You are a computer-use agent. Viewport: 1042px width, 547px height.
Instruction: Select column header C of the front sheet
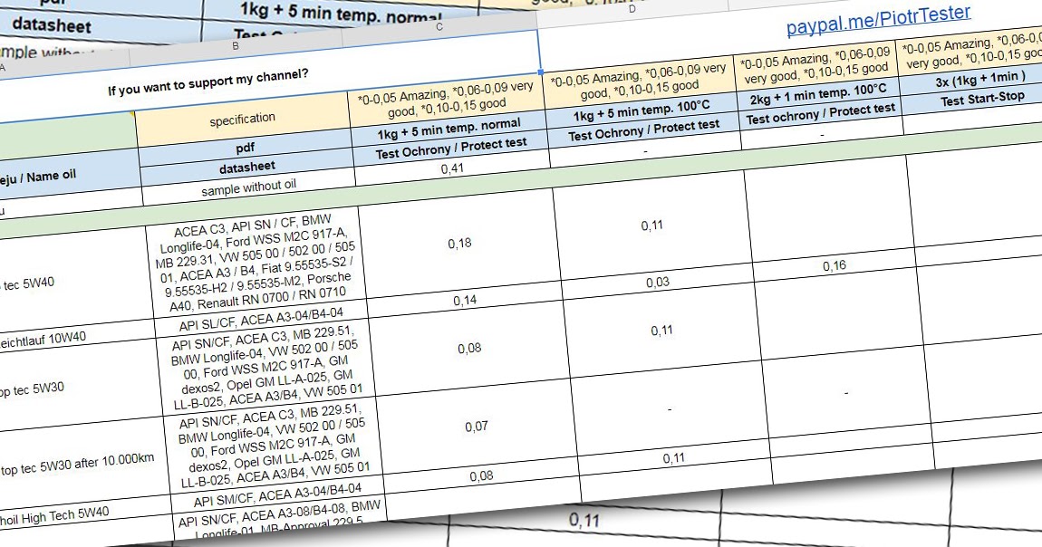coord(439,26)
